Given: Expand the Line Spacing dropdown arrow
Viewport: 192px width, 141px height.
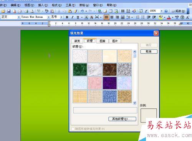Looking at the screenshot, I should point(132,17).
